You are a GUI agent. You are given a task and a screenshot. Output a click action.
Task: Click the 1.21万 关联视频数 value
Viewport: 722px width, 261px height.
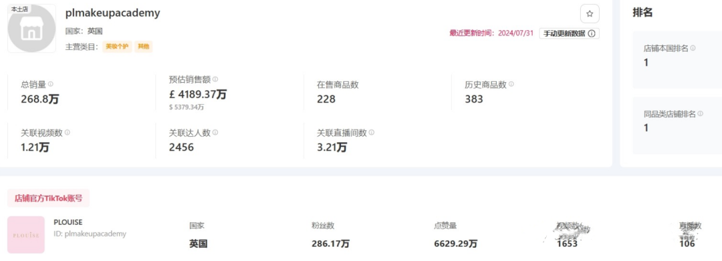coord(35,147)
